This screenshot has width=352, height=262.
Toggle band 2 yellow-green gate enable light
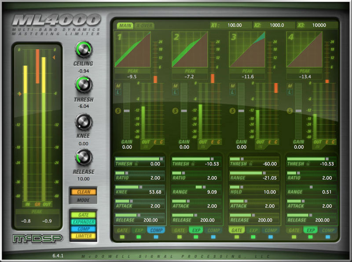(x=180, y=237)
